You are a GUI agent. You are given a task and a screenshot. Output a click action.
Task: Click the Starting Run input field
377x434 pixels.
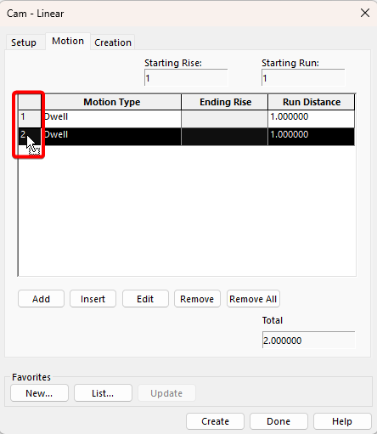click(303, 77)
